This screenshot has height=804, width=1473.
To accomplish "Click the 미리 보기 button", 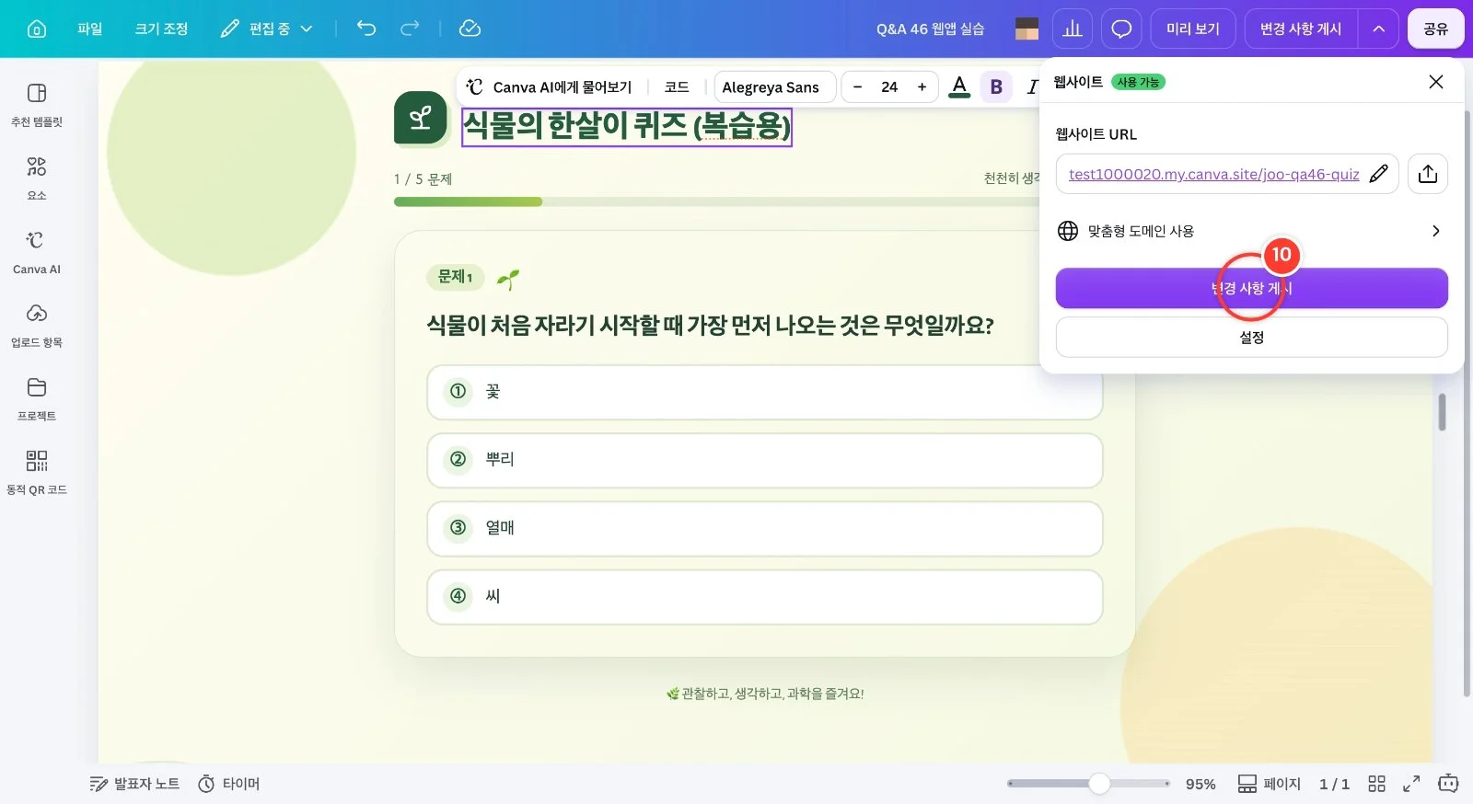I will 1193,29.
